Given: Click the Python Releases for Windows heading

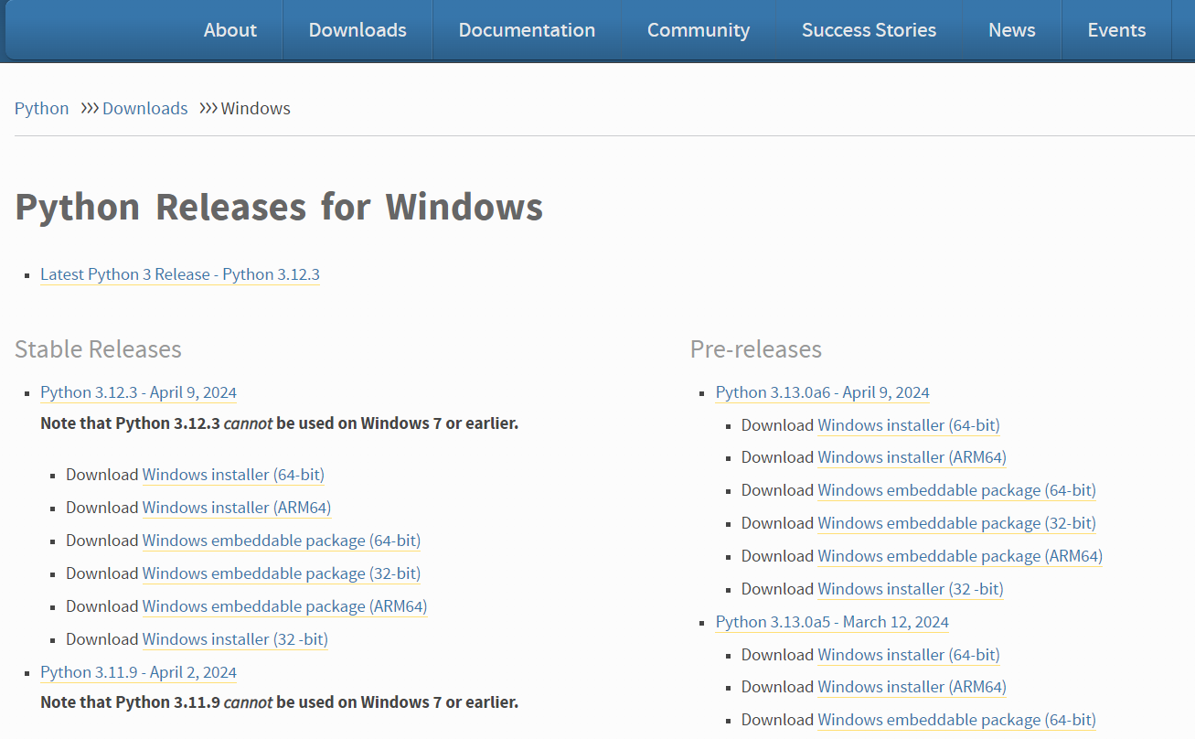Looking at the screenshot, I should [x=279, y=207].
